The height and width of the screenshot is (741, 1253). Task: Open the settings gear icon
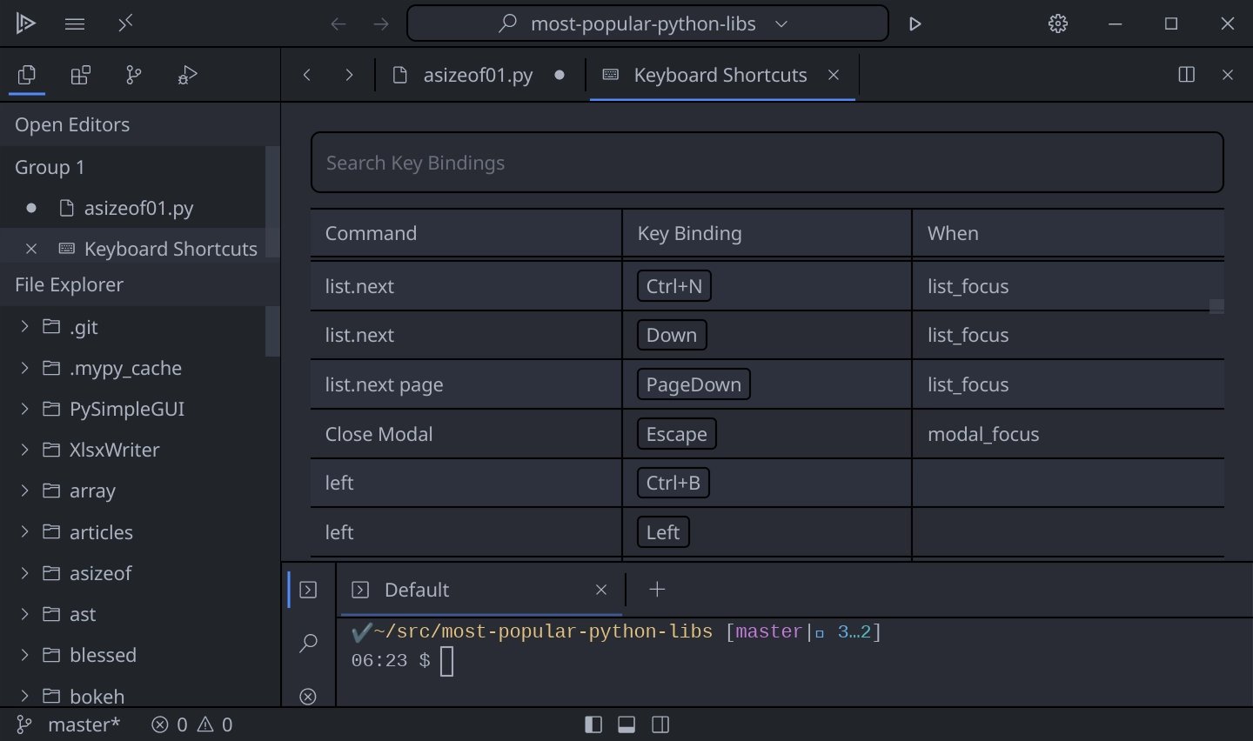[x=1057, y=23]
